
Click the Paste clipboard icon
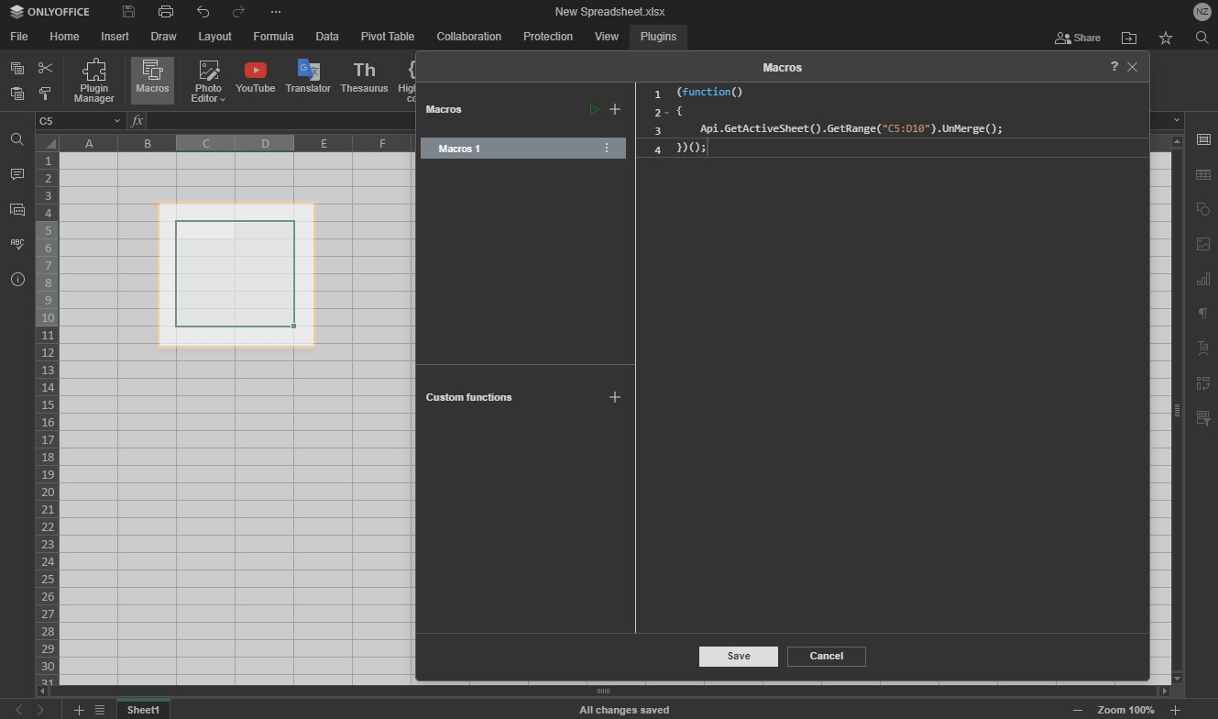[17, 94]
